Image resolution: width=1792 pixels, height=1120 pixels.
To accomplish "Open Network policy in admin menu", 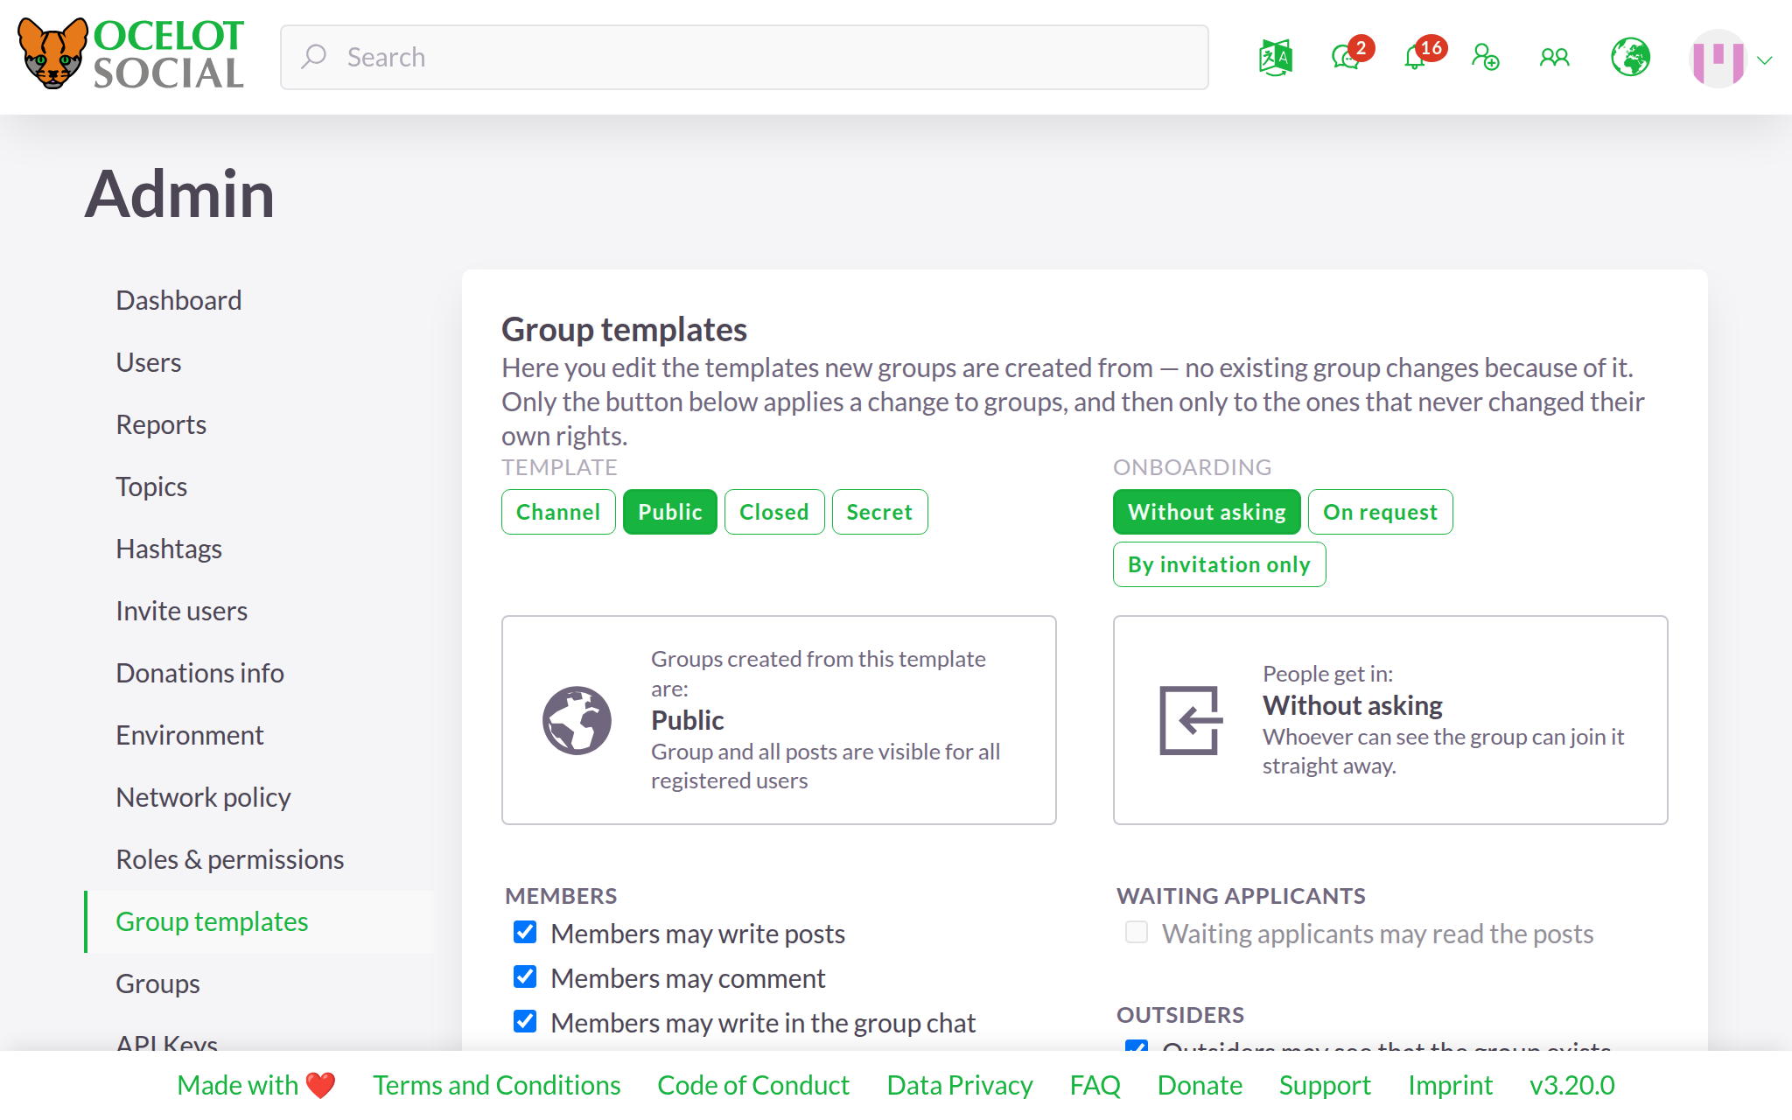I will click(259, 798).
